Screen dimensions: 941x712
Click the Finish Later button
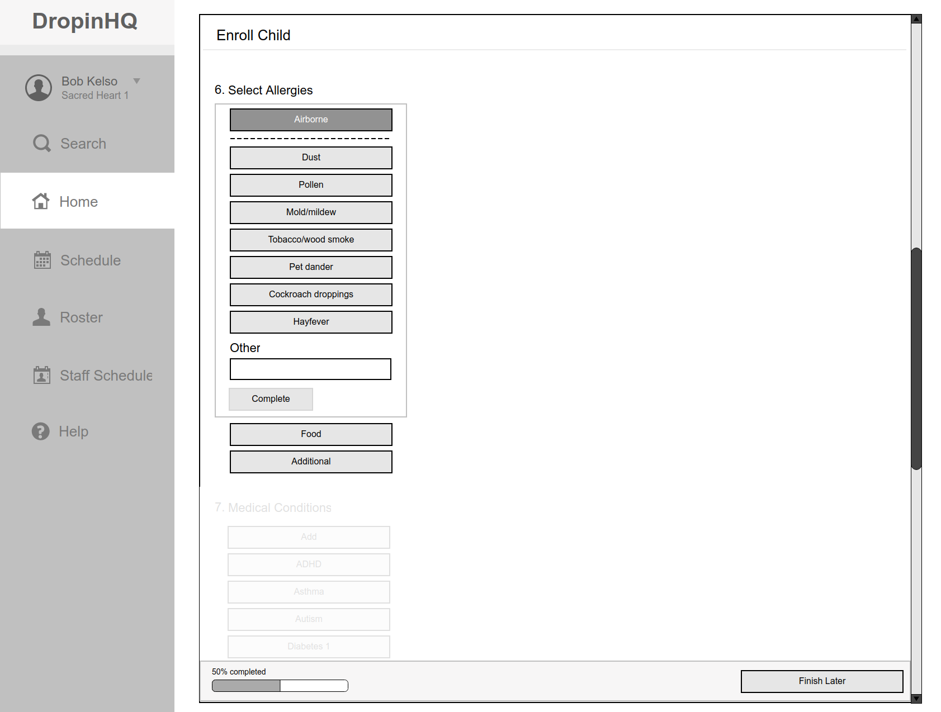coord(822,681)
